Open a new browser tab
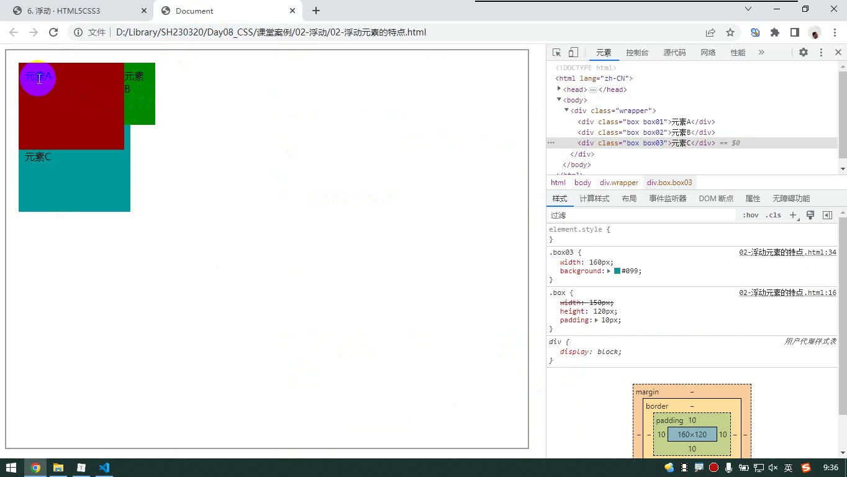847x477 pixels. [316, 11]
